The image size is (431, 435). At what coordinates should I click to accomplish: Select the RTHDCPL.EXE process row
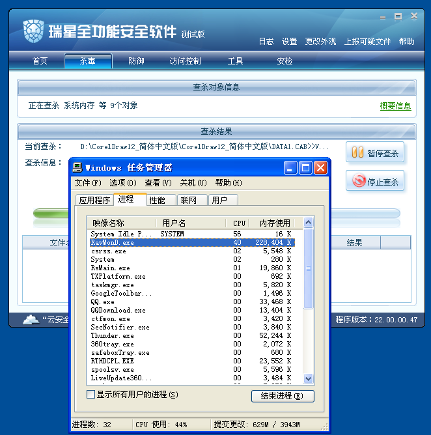click(x=192, y=361)
